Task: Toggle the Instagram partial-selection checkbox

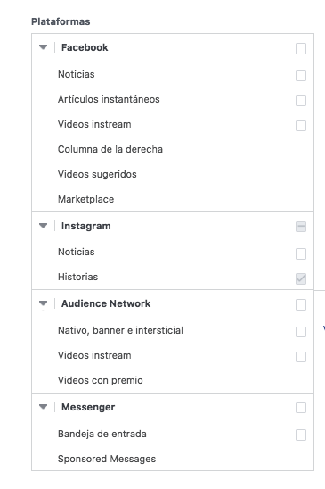Action: point(301,227)
